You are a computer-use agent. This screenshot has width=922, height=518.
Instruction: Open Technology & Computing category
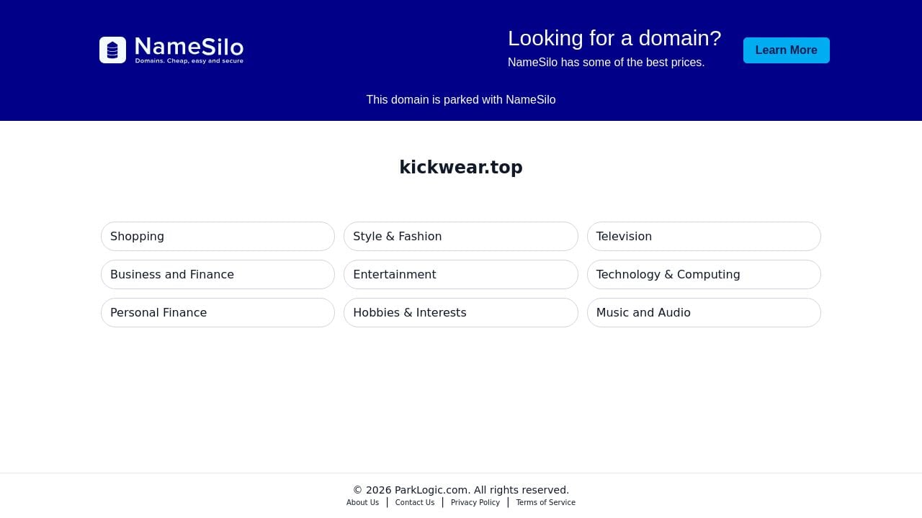(x=704, y=274)
